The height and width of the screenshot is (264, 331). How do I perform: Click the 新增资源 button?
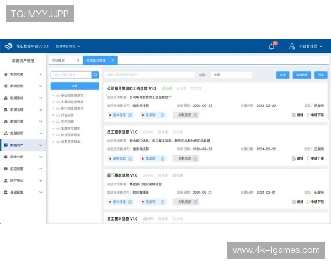pyautogui.click(x=302, y=75)
